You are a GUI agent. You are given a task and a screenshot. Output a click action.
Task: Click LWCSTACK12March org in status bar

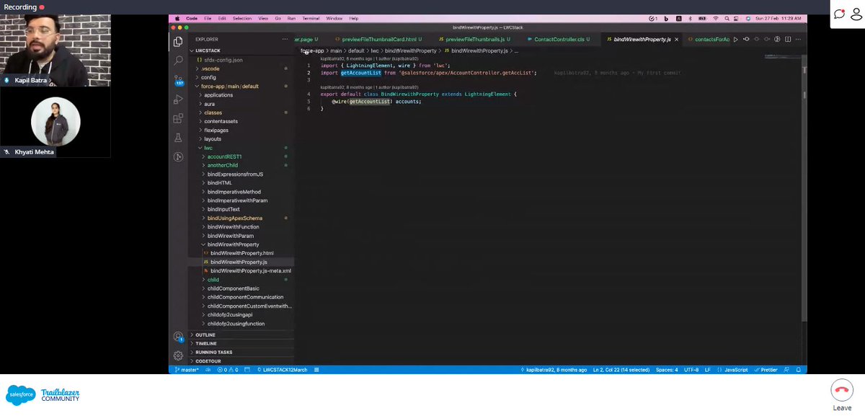coord(282,370)
